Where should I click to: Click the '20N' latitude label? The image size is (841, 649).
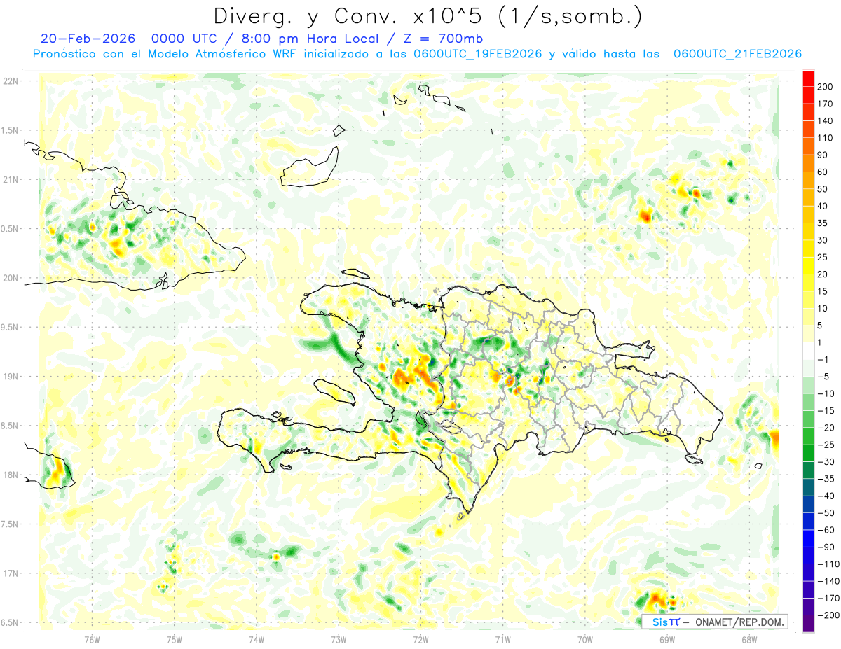[x=10, y=278]
